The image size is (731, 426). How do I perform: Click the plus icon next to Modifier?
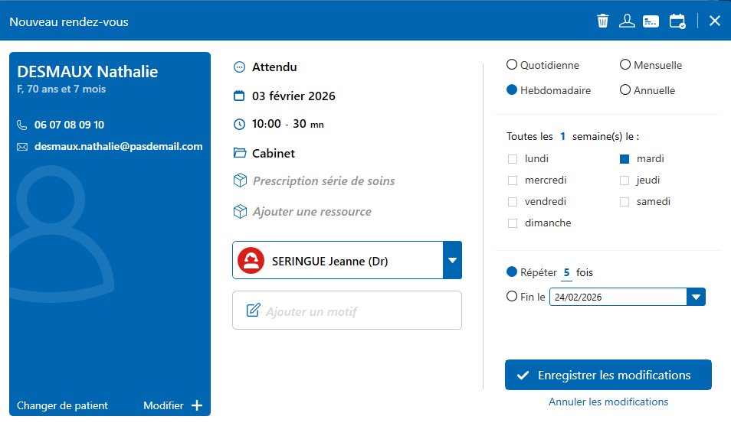click(x=197, y=405)
